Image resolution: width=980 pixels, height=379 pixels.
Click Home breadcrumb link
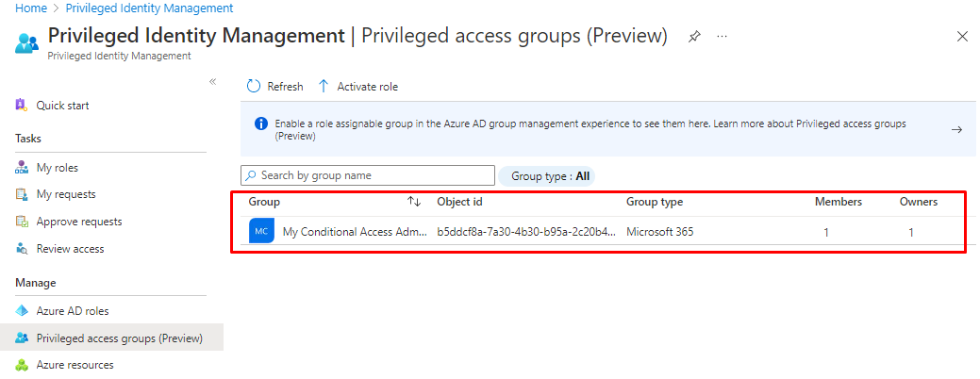coord(31,8)
